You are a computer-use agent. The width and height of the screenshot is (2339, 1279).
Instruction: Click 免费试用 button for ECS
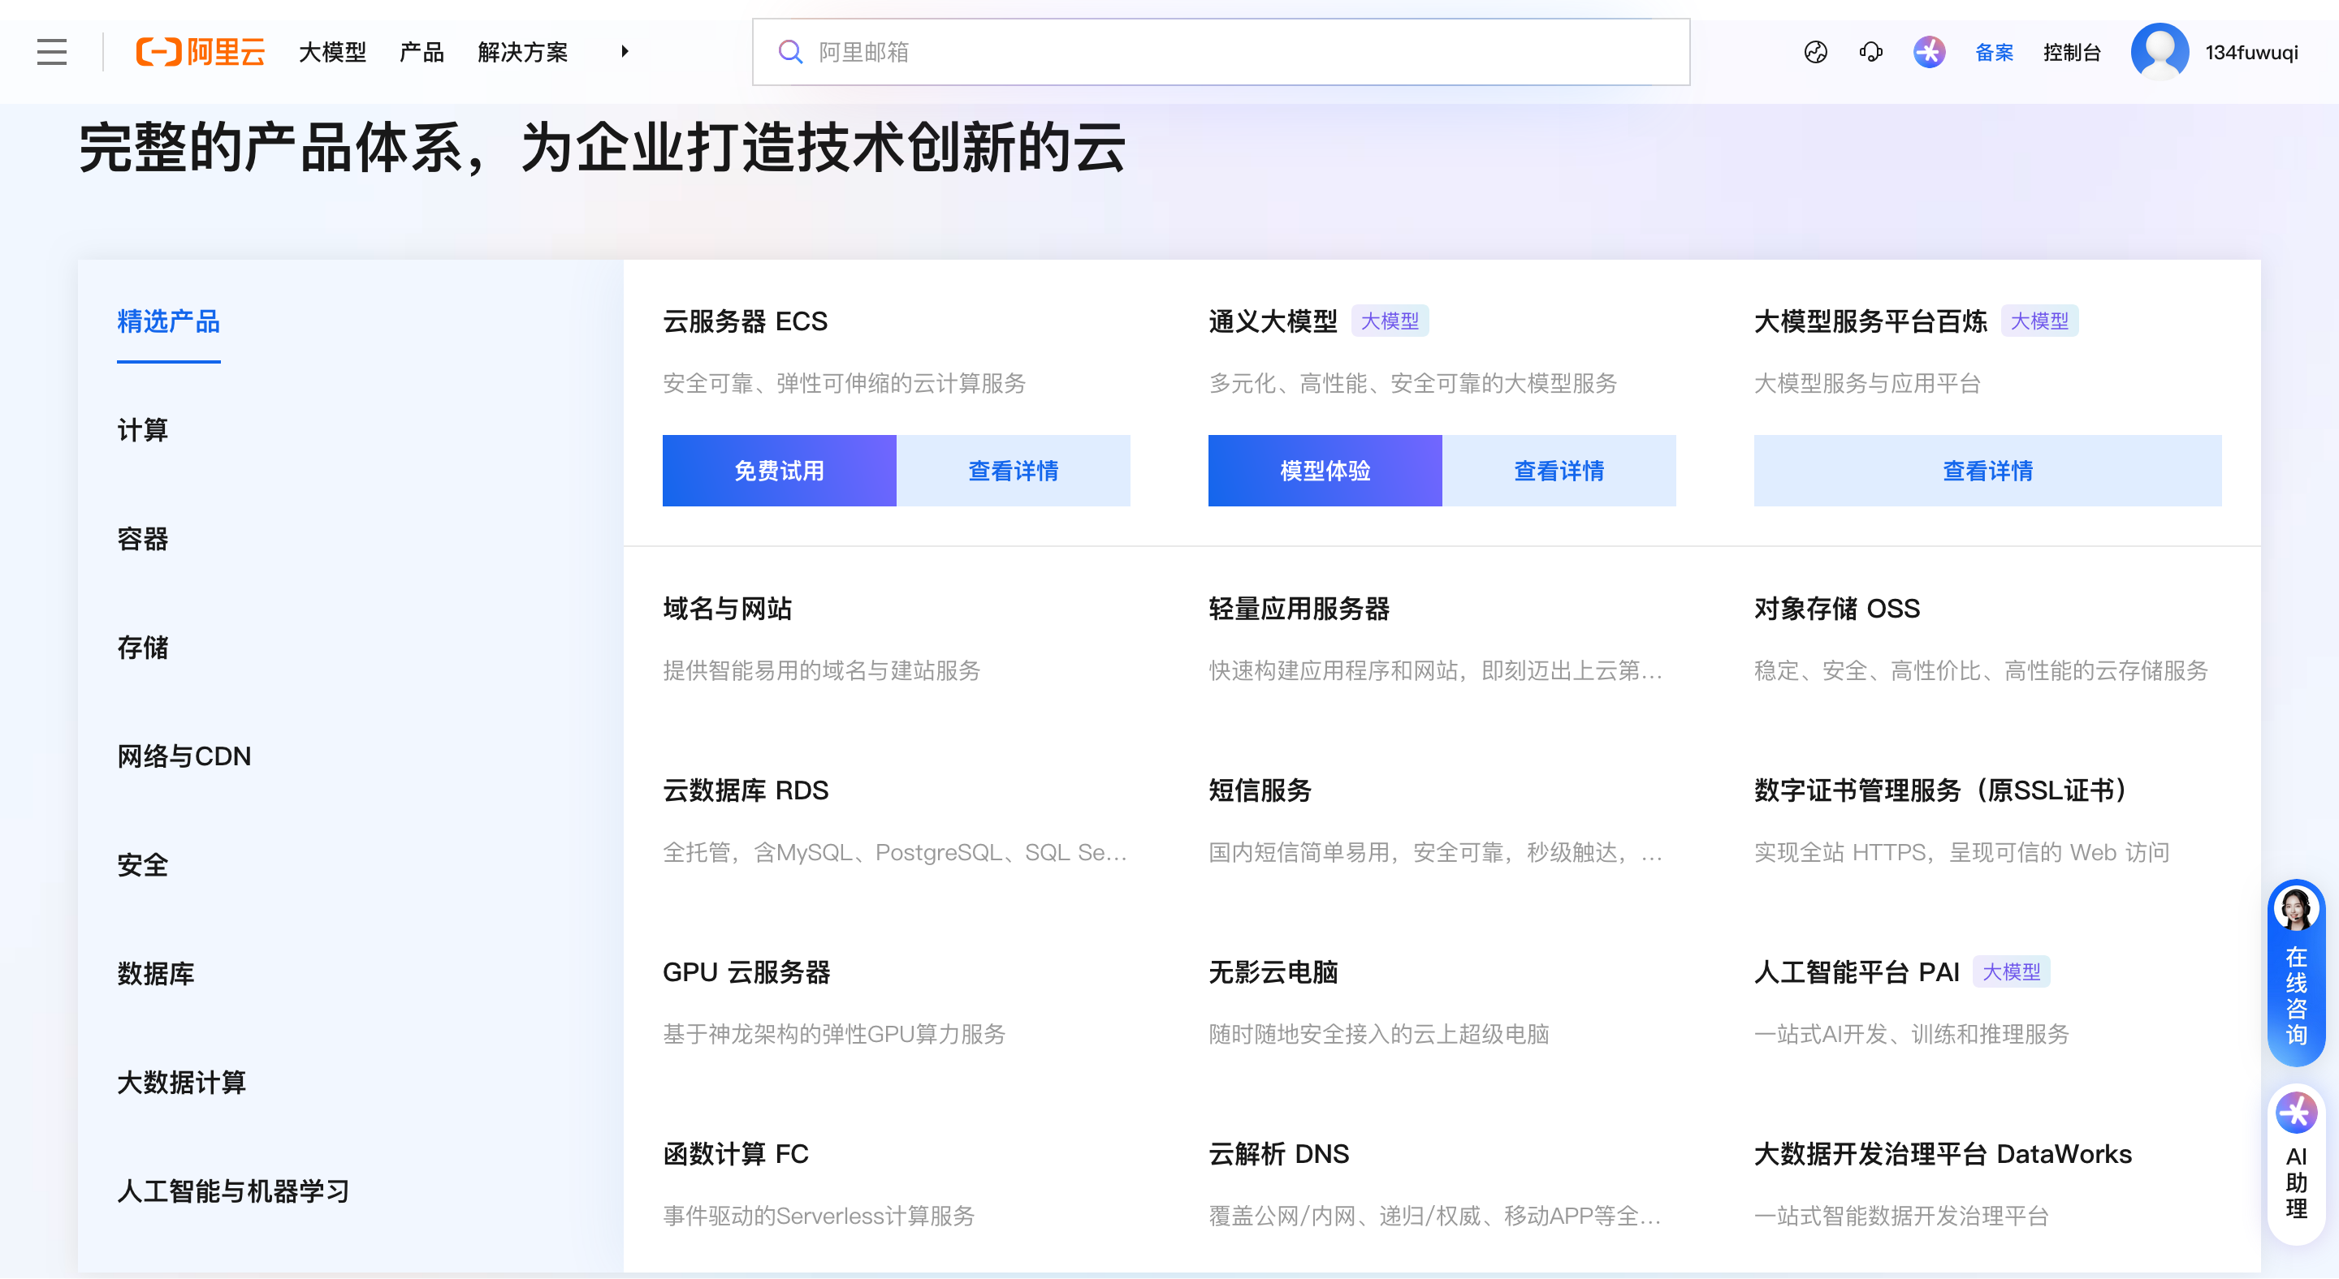[x=779, y=471]
